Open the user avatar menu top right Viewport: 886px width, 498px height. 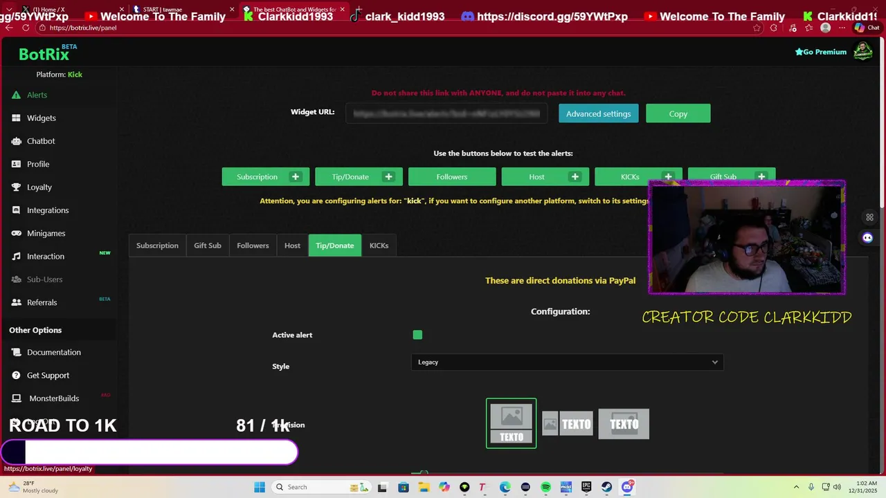tap(862, 51)
